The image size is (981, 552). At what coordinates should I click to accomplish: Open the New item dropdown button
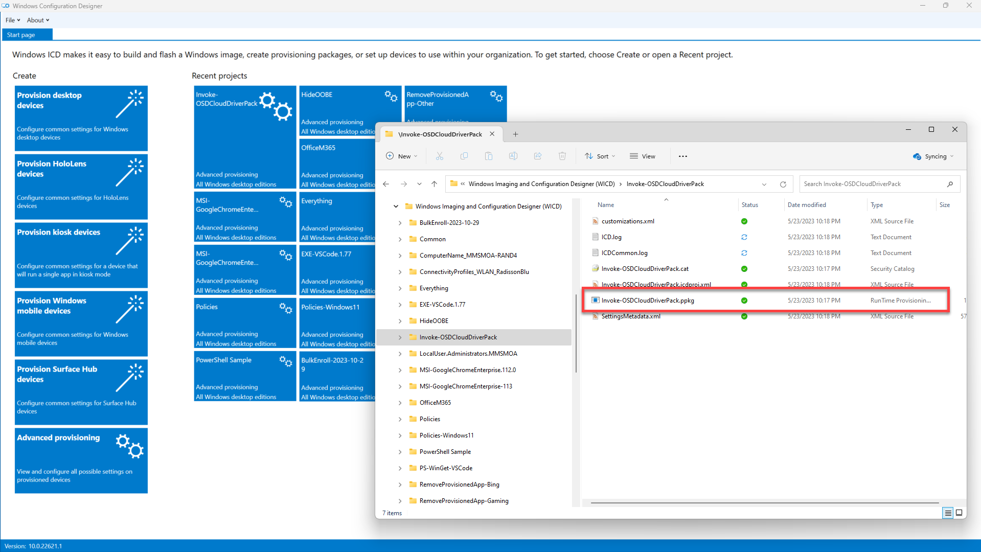[x=402, y=156]
